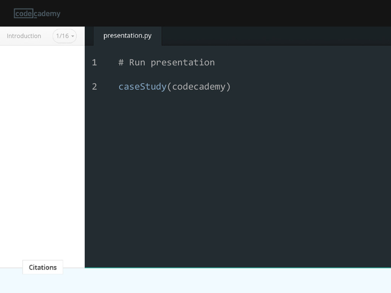
Task: Select line number 2 in the gutter
Action: click(x=94, y=87)
